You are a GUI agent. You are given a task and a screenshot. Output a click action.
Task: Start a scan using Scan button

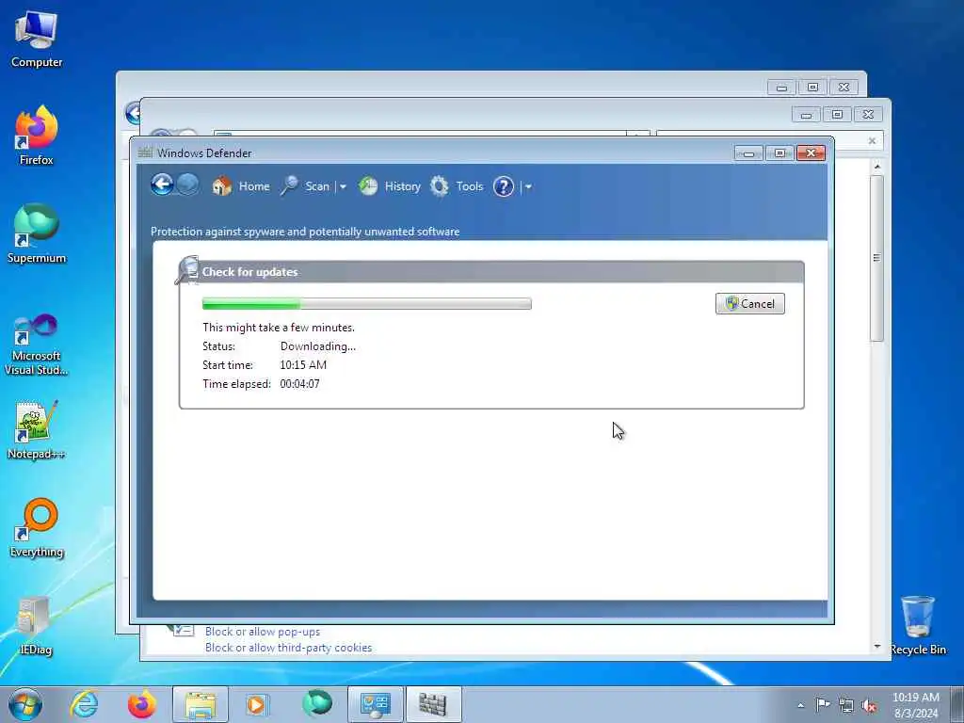305,185
